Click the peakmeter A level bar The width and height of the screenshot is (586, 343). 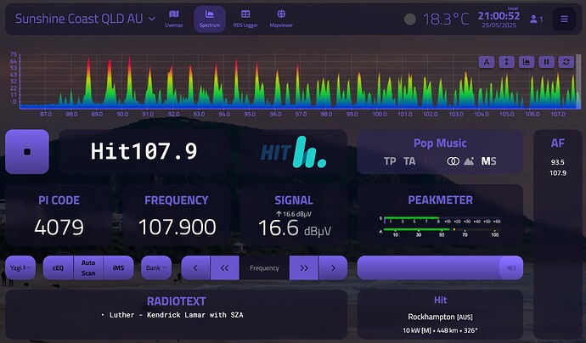coord(441,229)
